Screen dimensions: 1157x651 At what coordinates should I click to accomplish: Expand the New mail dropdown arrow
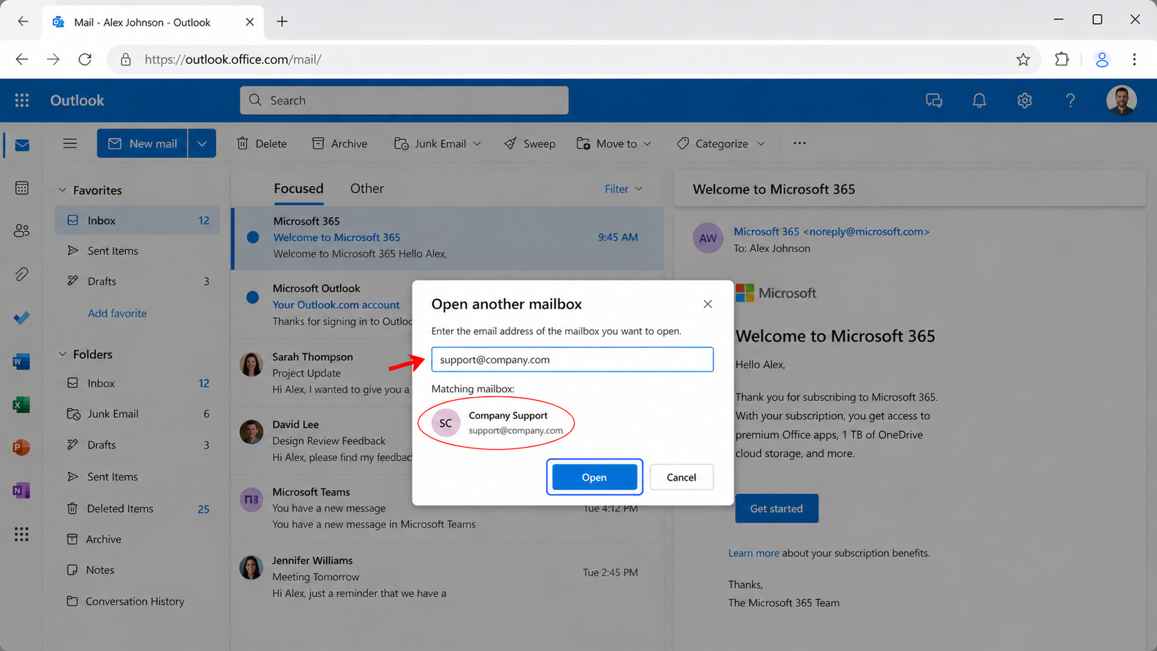[x=201, y=143]
